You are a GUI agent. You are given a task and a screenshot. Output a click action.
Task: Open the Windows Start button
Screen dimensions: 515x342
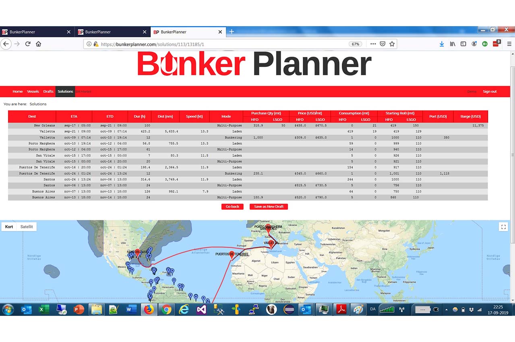(x=8, y=309)
